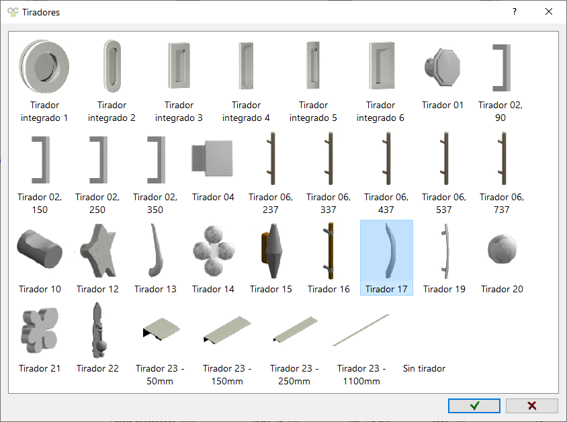The image size is (567, 422).
Task: Pick the arched Tirador 19 handle
Action: click(443, 258)
